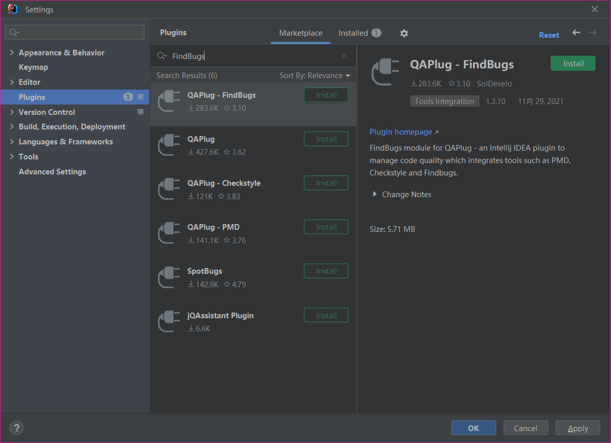Click the forward navigation arrow
Screen dimensions: 611x443
tap(593, 33)
